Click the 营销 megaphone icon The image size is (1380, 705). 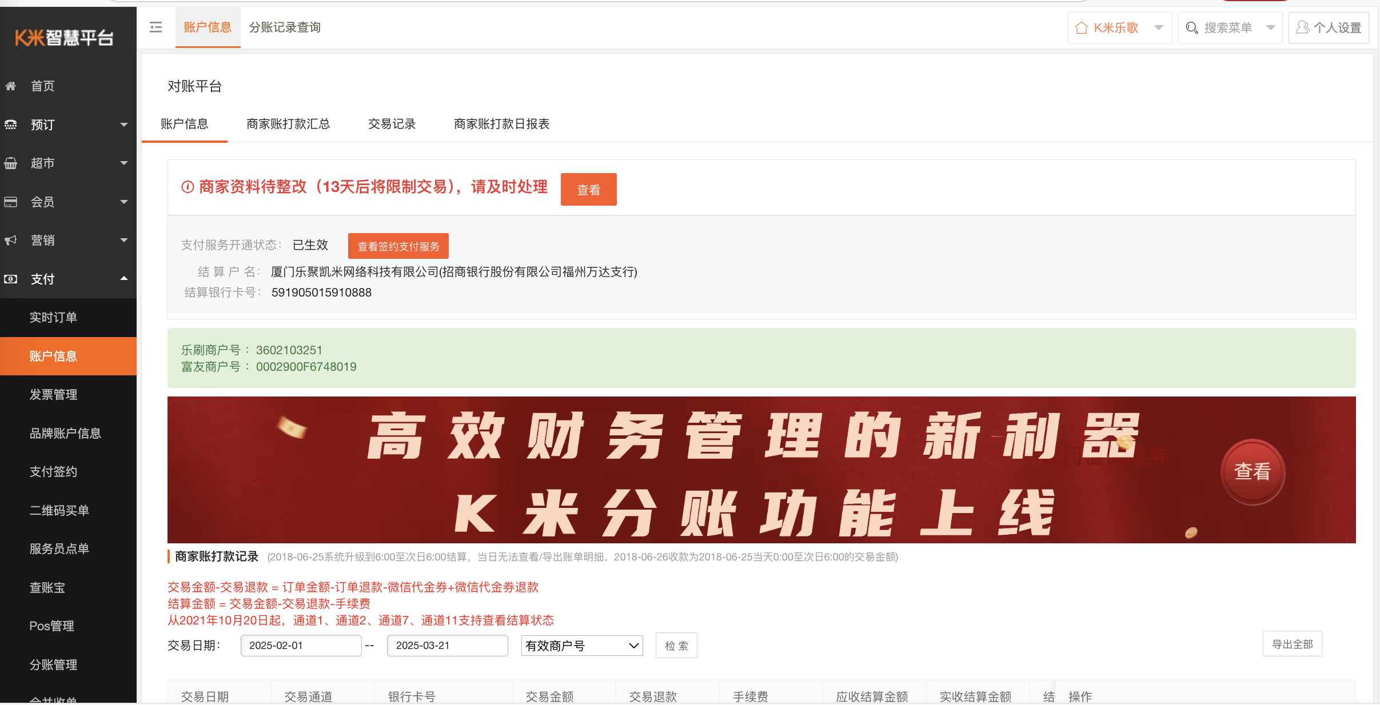tap(10, 241)
